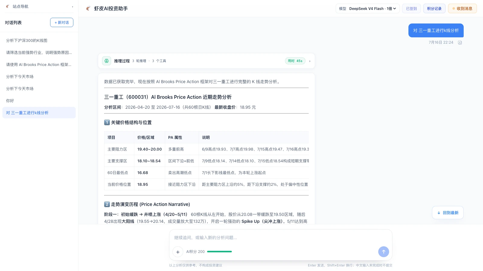Open the DeepSeek V4 Flash model dropdown

point(367,8)
